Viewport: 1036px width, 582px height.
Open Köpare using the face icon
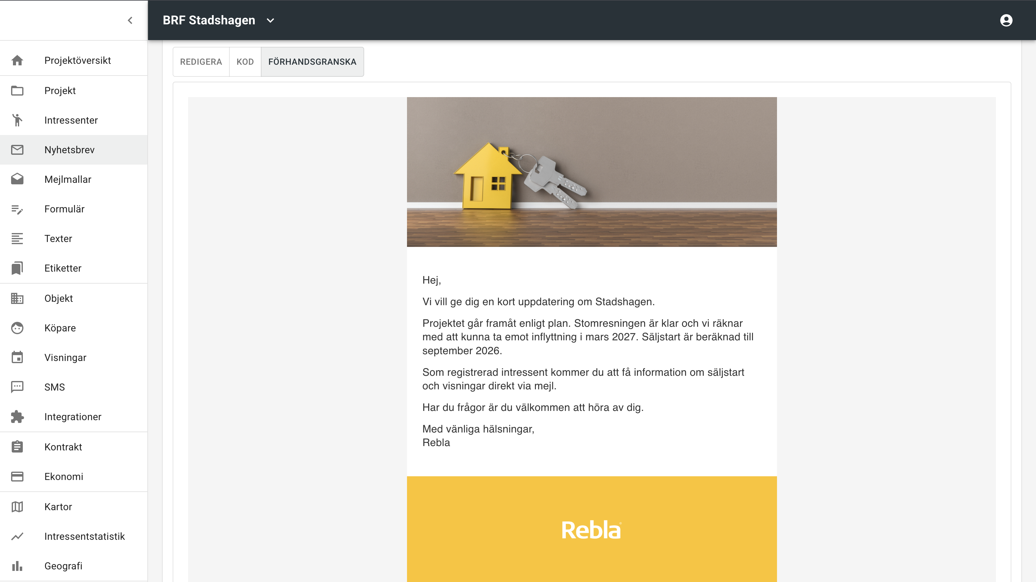(17, 328)
